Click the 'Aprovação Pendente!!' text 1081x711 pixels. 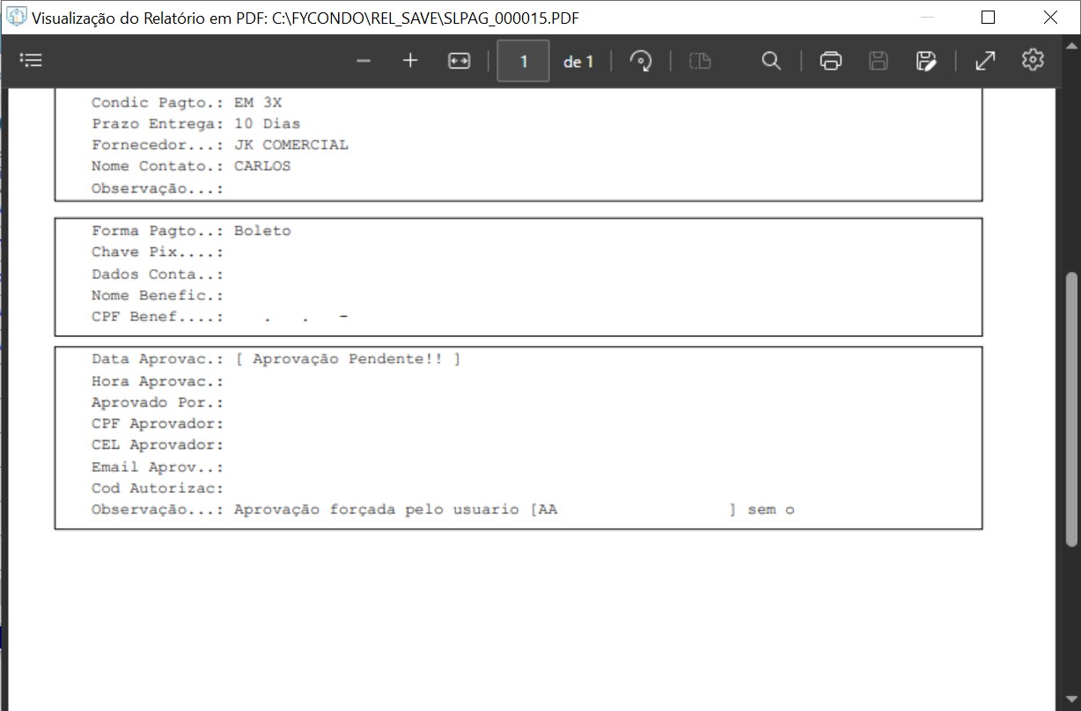pos(348,359)
